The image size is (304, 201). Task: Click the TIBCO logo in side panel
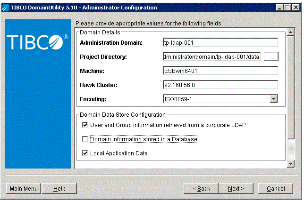[x=37, y=42]
